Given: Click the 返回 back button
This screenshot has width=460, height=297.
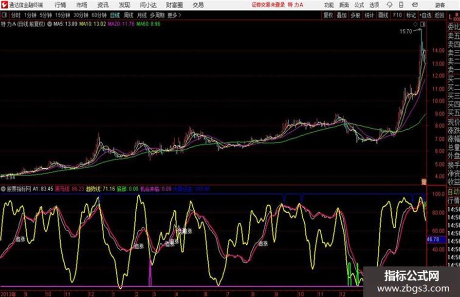Looking at the screenshot, I should (x=439, y=15).
